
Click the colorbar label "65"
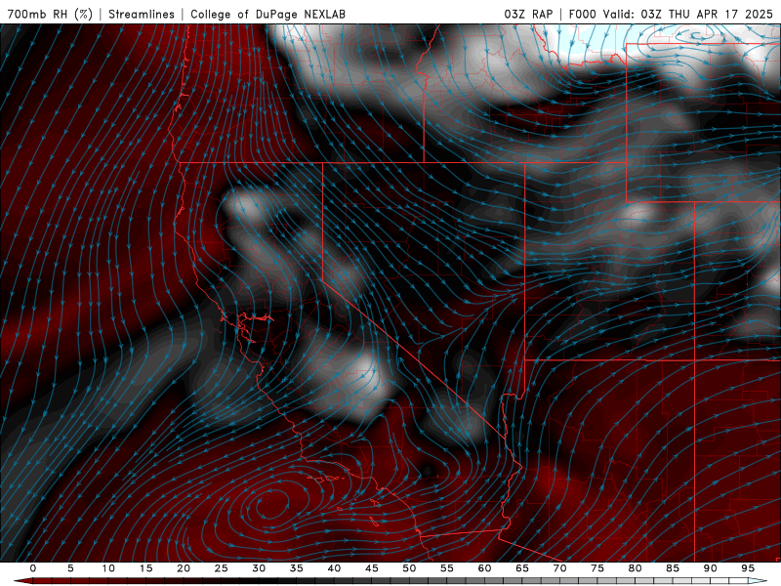tap(522, 568)
